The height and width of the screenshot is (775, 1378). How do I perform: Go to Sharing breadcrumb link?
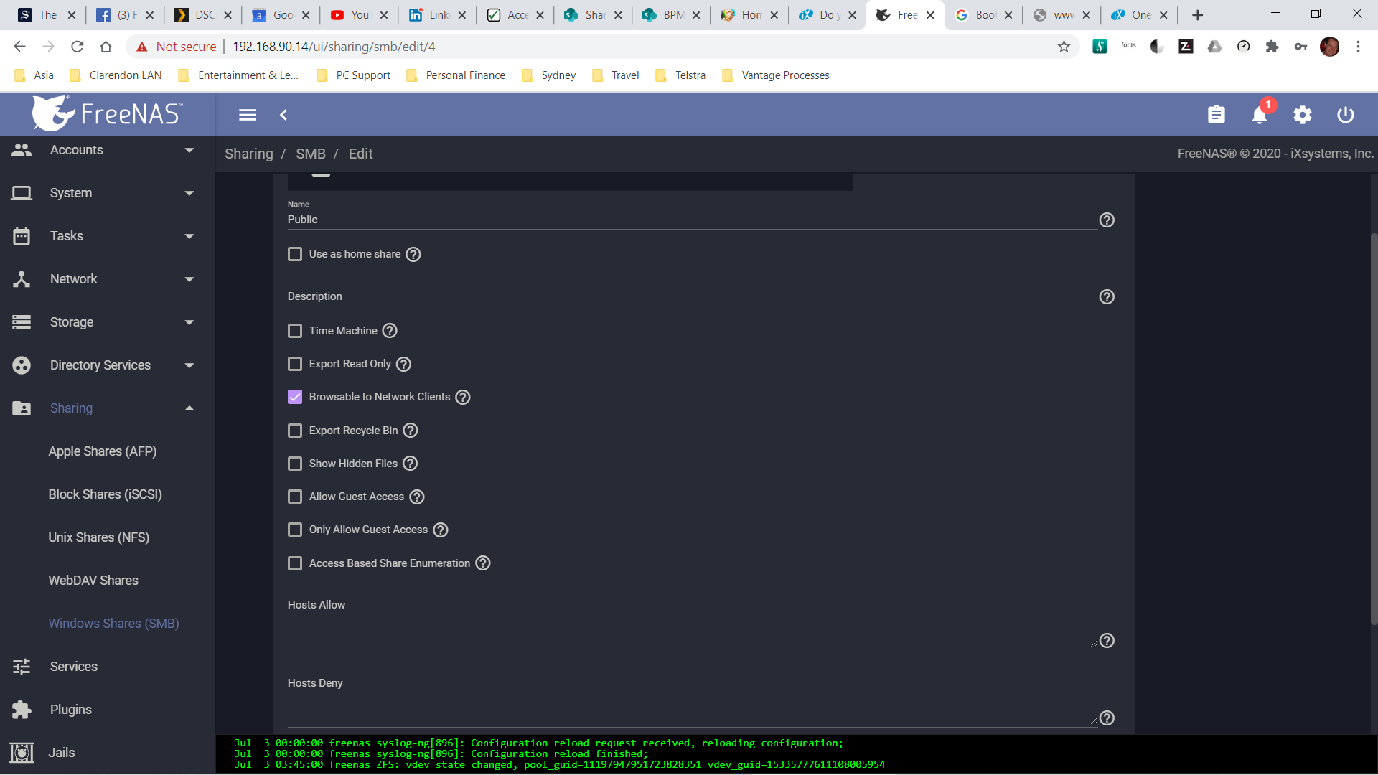point(249,154)
